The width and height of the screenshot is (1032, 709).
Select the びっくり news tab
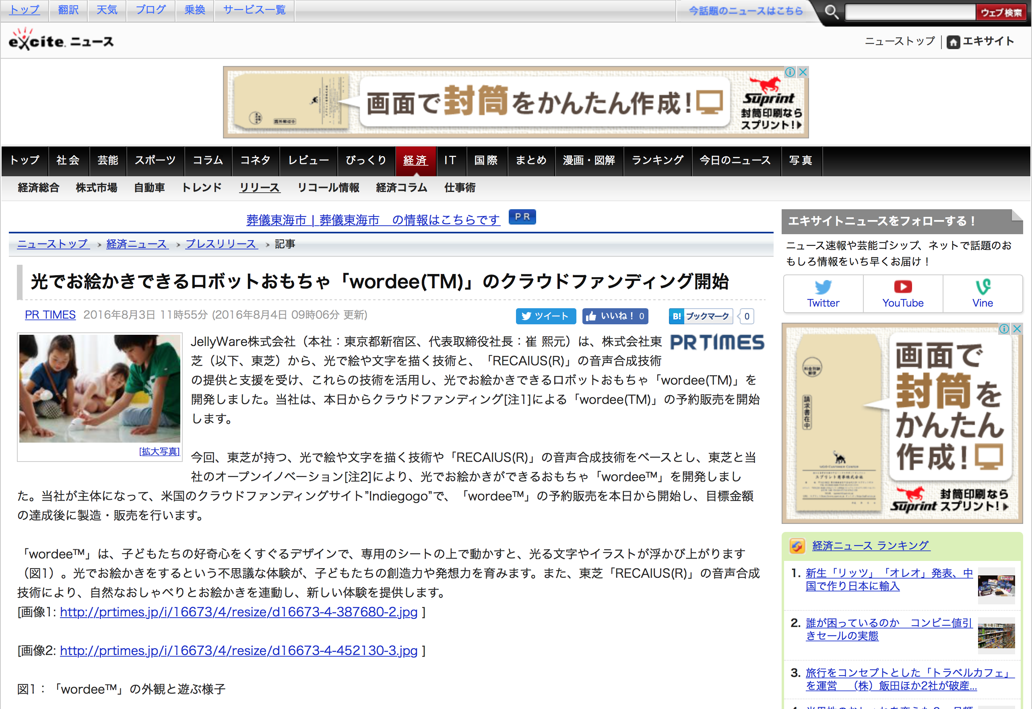(x=366, y=161)
